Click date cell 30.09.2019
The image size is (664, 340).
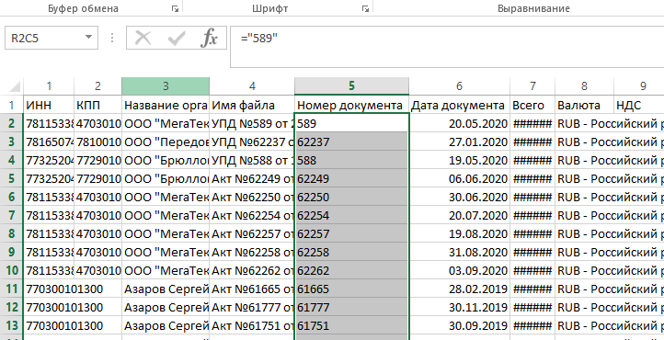click(x=460, y=325)
